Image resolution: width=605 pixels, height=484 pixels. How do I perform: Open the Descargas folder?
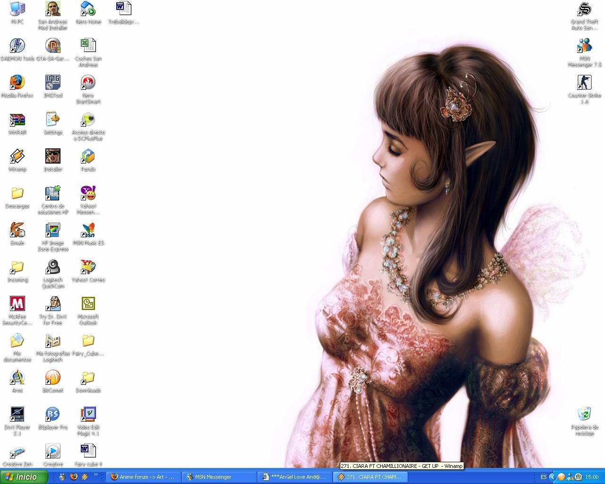pyautogui.click(x=17, y=197)
